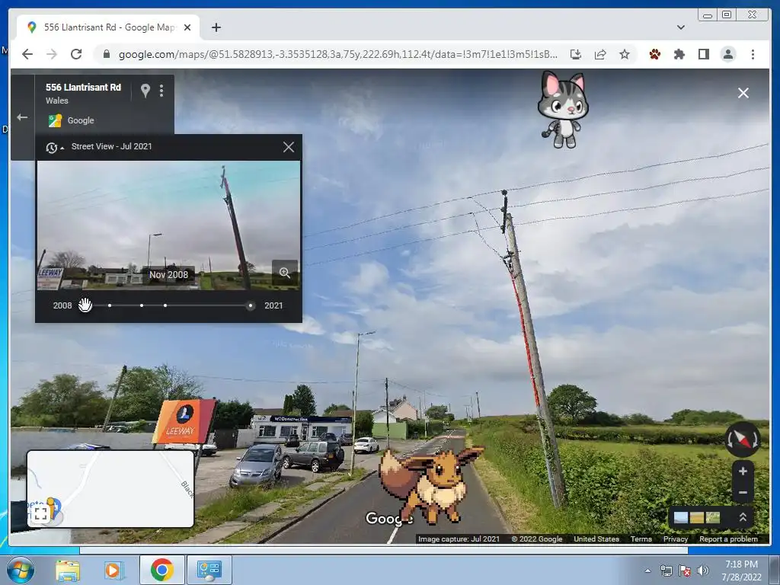The image size is (780, 585).
Task: Go back with browser back arrow
Action: (27, 54)
